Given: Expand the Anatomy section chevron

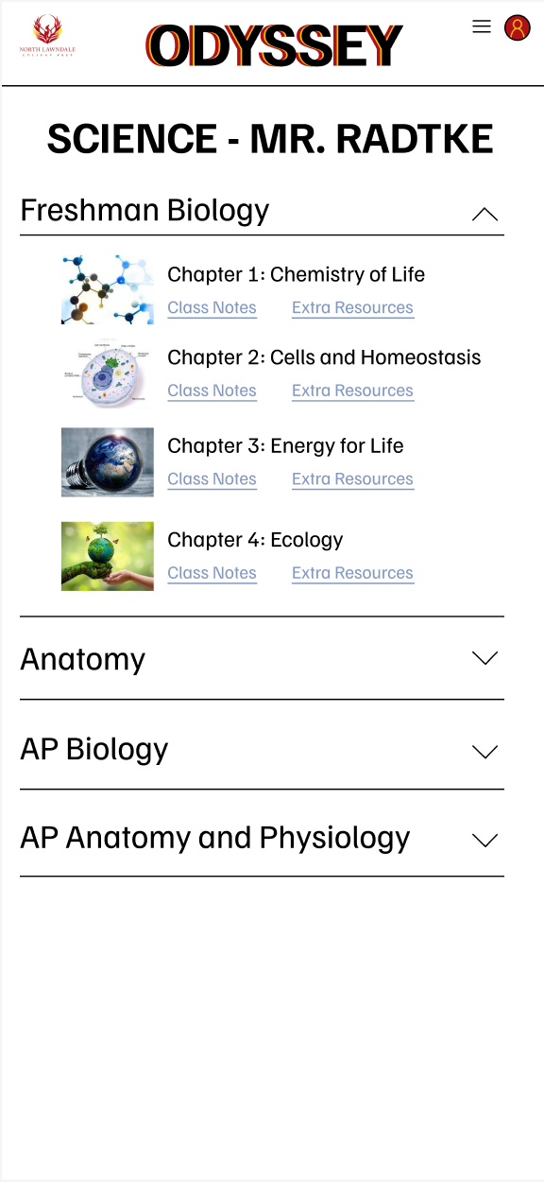Looking at the screenshot, I should pos(484,658).
